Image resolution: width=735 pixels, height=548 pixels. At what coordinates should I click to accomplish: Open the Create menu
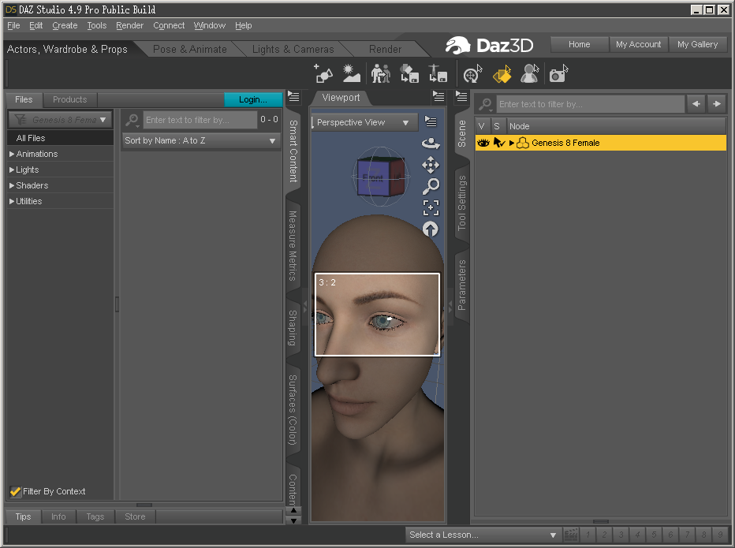pos(65,25)
